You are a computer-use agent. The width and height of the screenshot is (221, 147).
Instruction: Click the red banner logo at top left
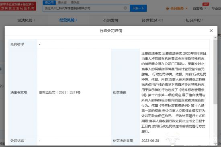click(18, 6)
